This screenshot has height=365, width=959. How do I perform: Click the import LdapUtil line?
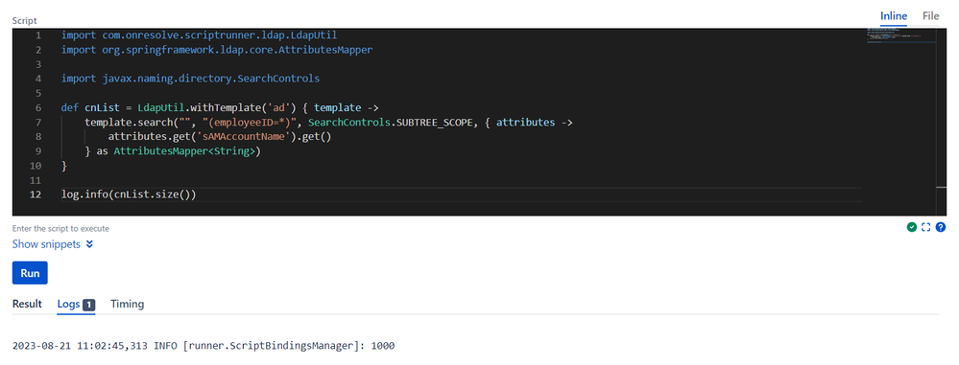point(200,34)
